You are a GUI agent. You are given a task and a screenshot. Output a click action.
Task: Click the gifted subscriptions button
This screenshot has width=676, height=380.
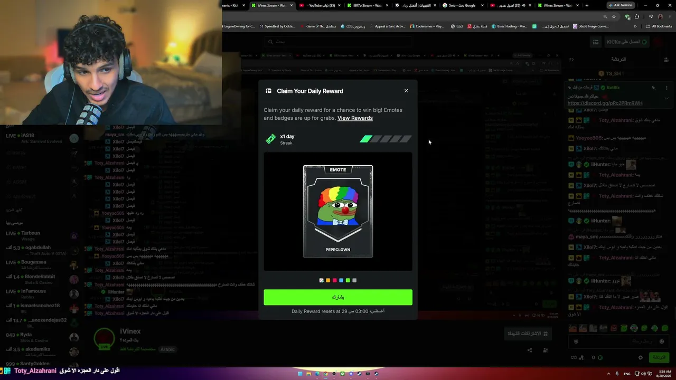point(528,334)
